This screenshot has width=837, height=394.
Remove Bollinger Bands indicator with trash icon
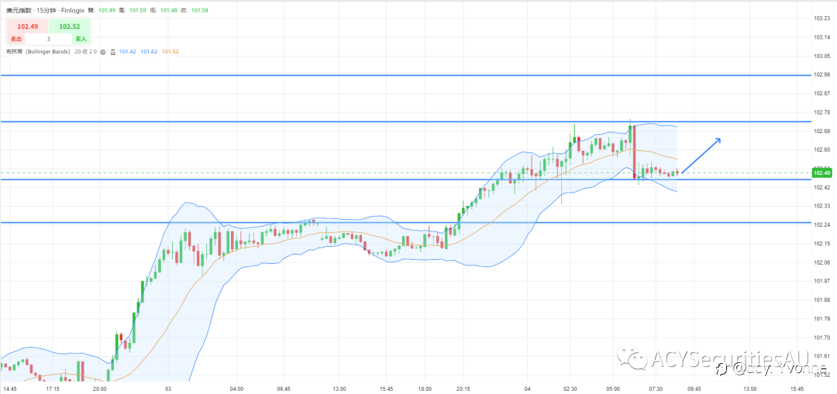(112, 52)
